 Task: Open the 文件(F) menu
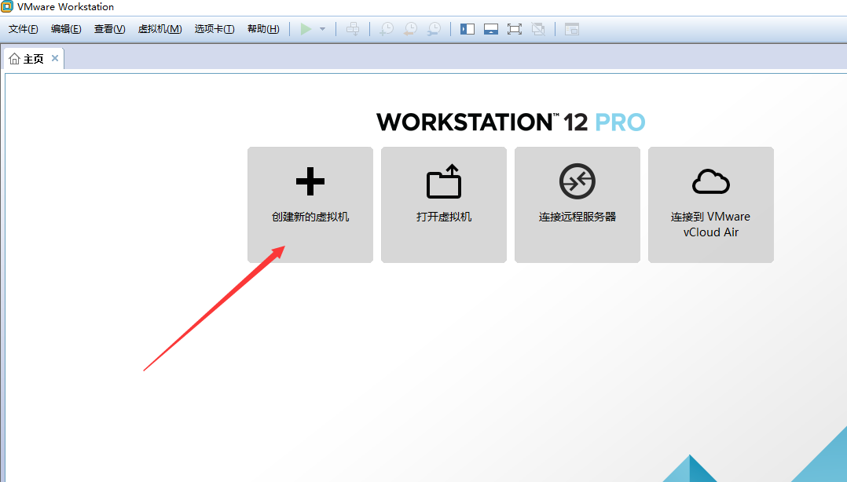[24, 29]
